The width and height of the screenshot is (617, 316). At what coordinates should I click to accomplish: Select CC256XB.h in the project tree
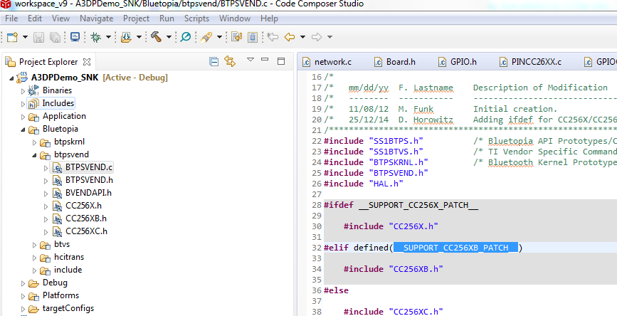(x=86, y=218)
